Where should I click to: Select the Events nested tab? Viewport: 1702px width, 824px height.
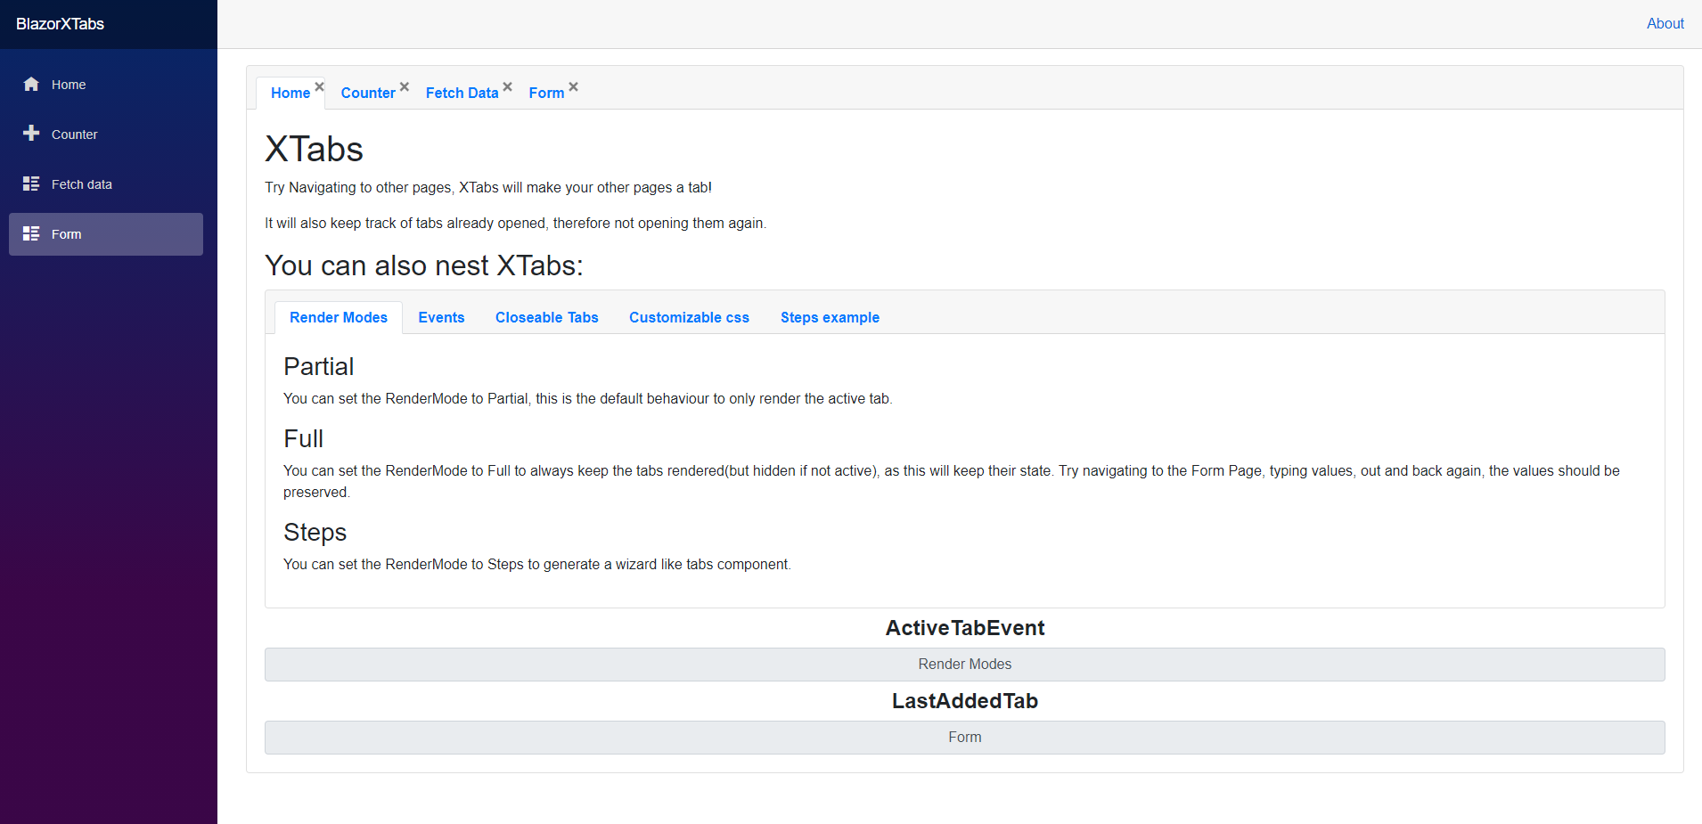[441, 317]
